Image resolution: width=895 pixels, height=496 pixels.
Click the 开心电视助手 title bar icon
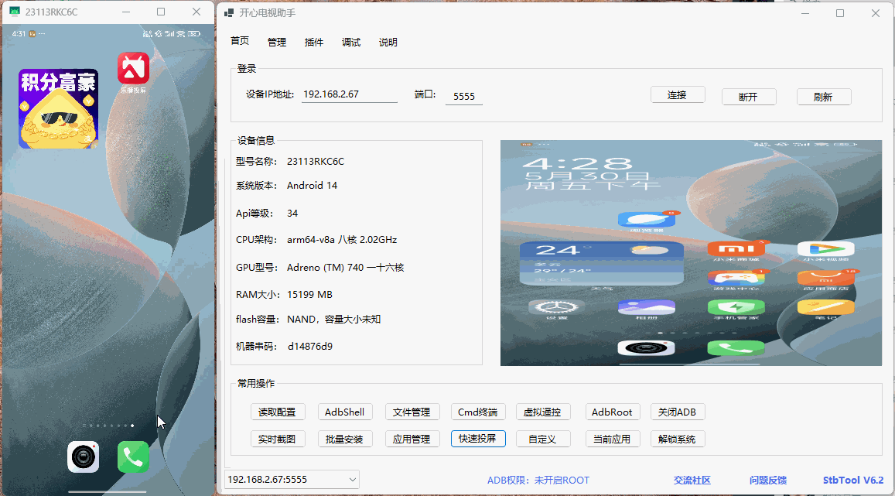(229, 13)
